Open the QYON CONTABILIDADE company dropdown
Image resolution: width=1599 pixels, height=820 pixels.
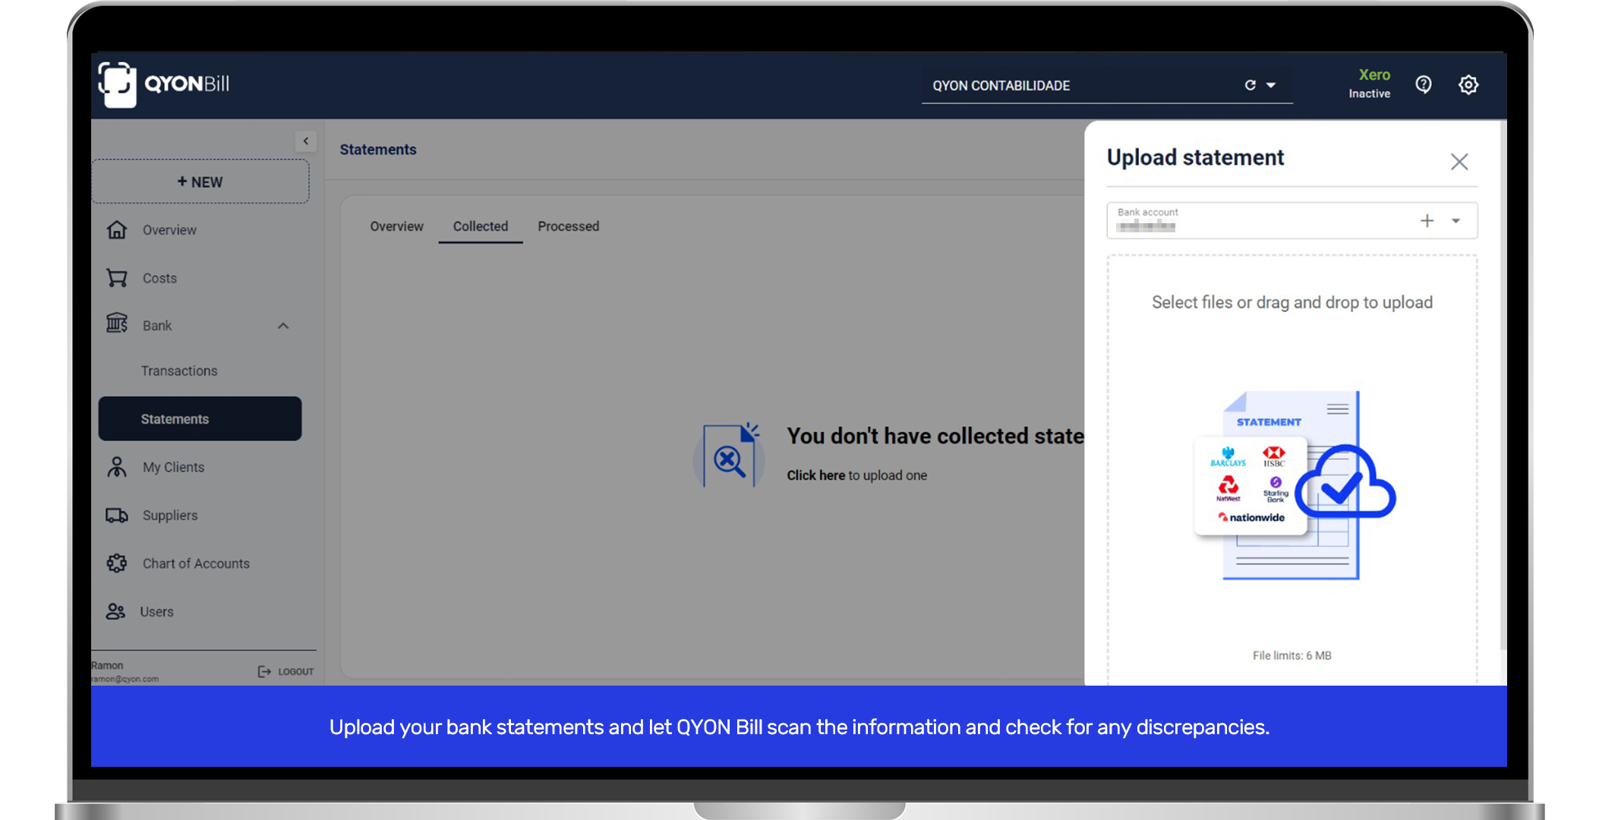(x=1271, y=85)
